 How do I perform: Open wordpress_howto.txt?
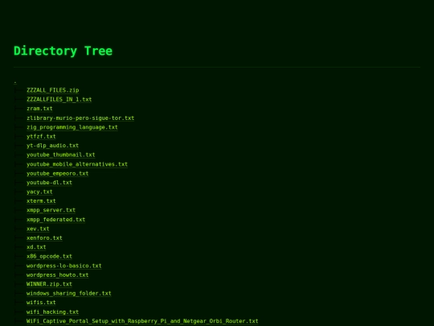(58, 275)
